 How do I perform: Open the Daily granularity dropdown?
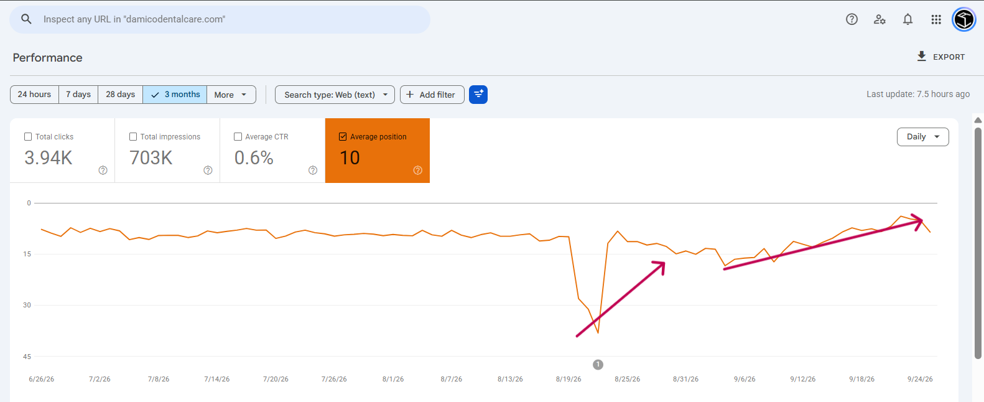(922, 137)
